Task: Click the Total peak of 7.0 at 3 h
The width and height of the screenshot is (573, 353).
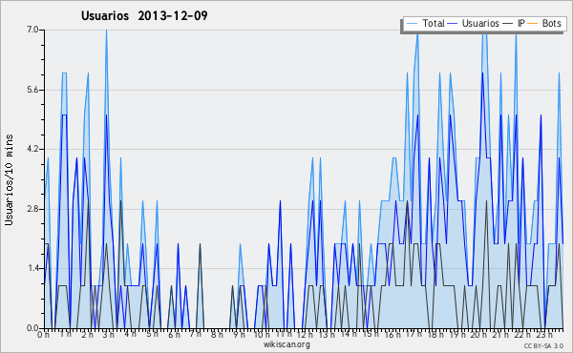Action: [x=106, y=31]
